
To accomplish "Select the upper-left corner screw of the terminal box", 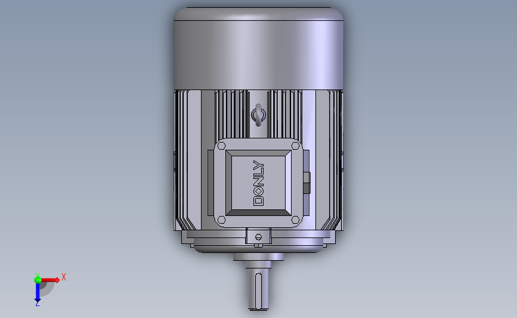I will point(222,146).
